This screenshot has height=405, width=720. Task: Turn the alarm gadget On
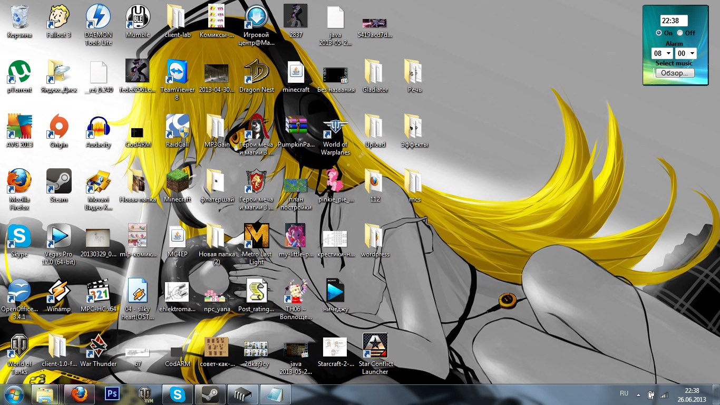pyautogui.click(x=659, y=33)
